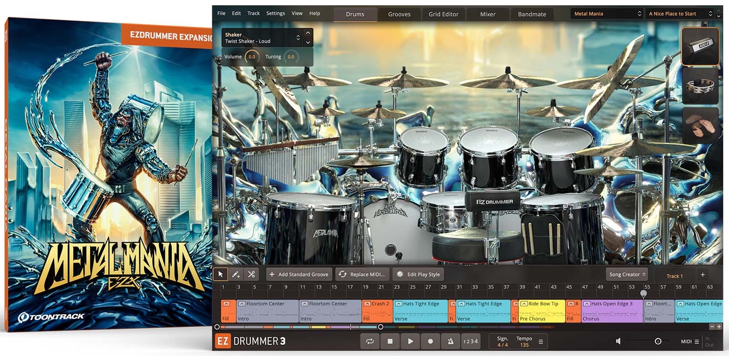Open the Drums tab

[355, 14]
